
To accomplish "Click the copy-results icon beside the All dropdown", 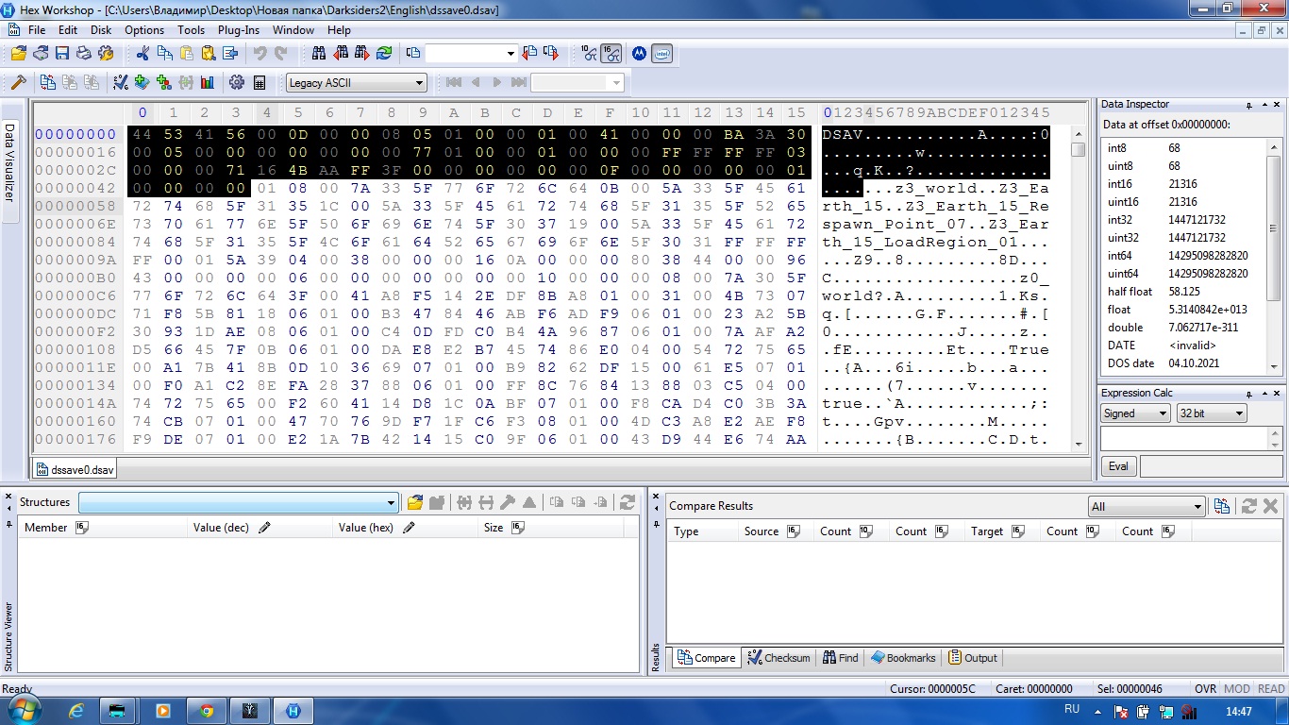I will click(1222, 506).
